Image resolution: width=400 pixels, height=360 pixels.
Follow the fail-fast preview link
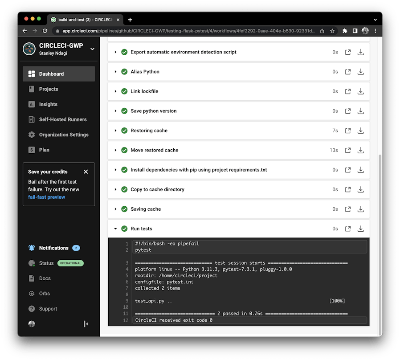coord(46,197)
